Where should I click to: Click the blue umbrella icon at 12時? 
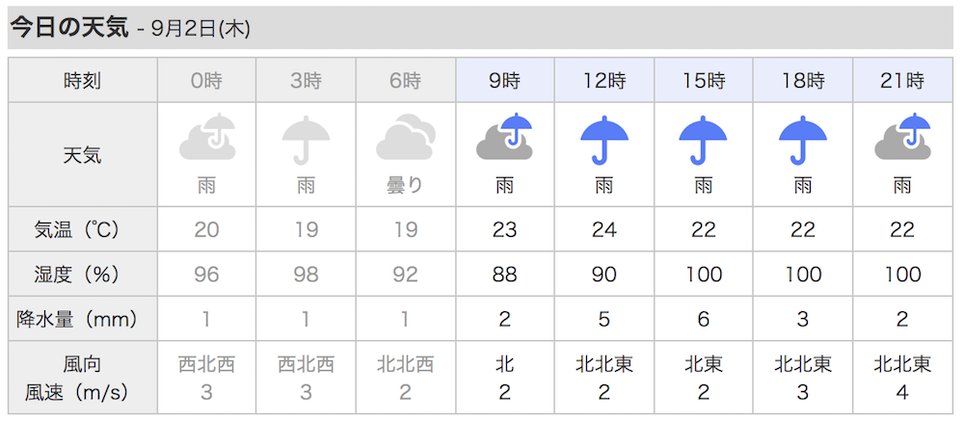604,140
